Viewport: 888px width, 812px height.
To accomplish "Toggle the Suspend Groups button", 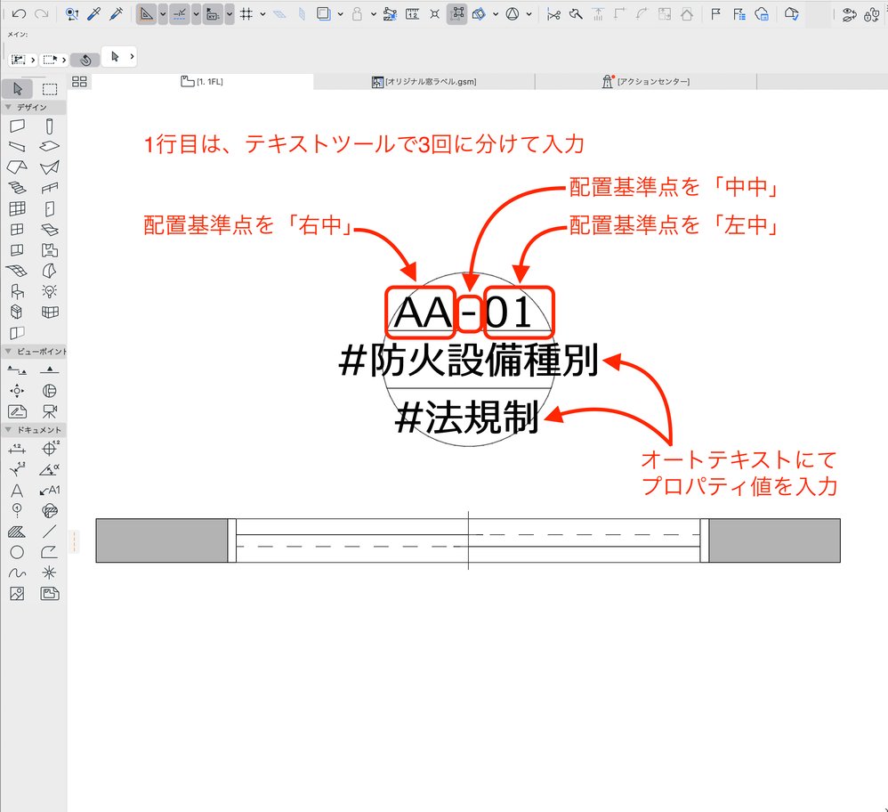I will [457, 14].
